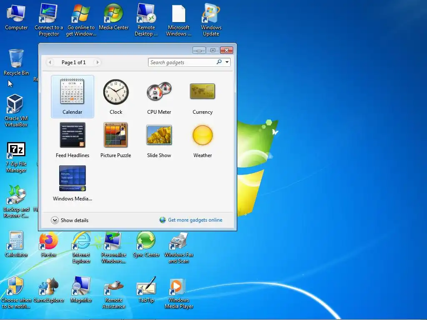Screen dimensions: 427x320
Task: Click Connect to a Projector icon
Action: [49, 20]
